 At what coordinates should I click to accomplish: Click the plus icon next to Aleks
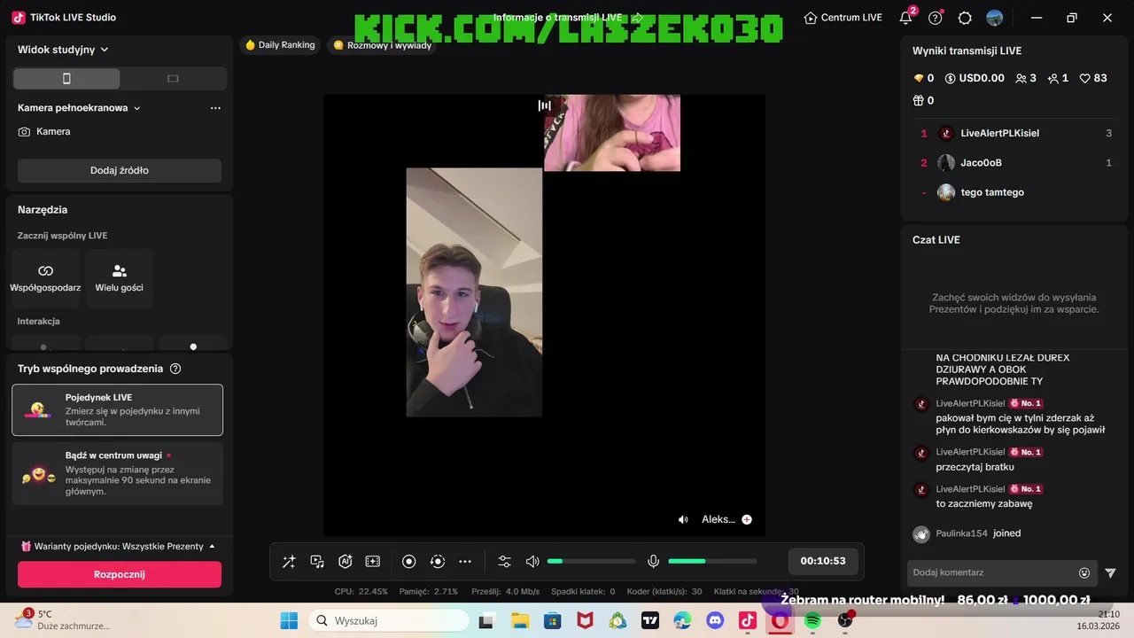747,520
